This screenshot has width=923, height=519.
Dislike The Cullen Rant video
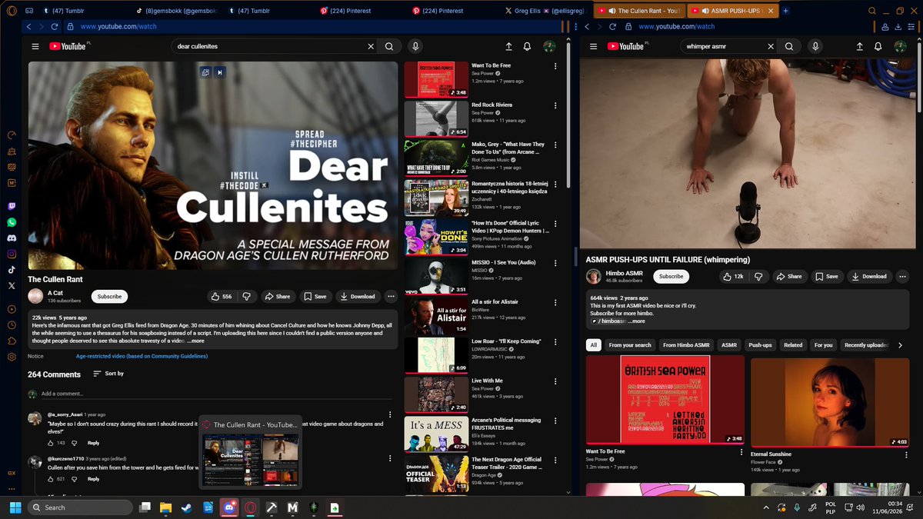click(x=247, y=296)
